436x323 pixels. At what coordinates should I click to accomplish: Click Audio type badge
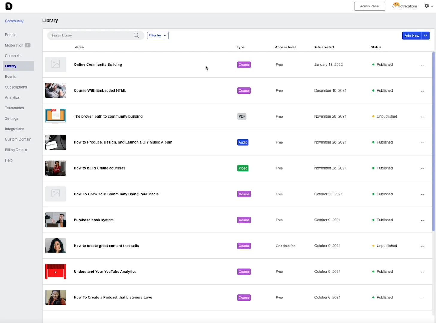coord(243,143)
